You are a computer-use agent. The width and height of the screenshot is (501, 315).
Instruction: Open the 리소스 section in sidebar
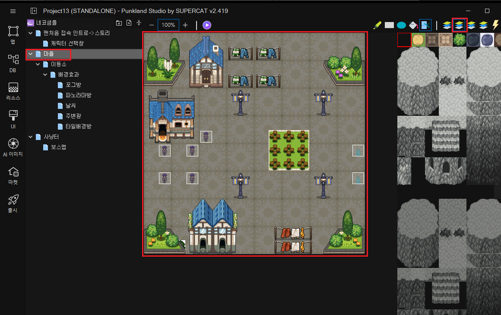[x=13, y=91]
